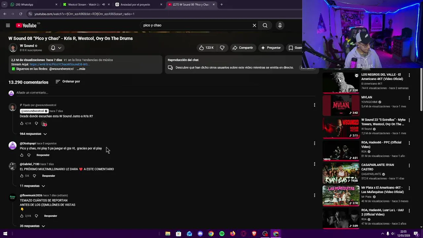423x238 pixels.
Task: Open File Explorer from the taskbar
Action: pyautogui.click(x=168, y=234)
